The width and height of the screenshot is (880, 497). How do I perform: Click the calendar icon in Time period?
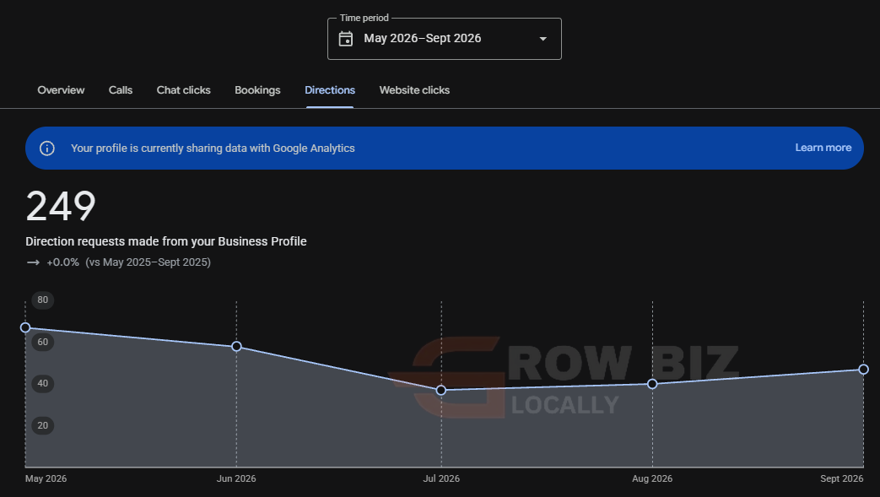(x=346, y=39)
